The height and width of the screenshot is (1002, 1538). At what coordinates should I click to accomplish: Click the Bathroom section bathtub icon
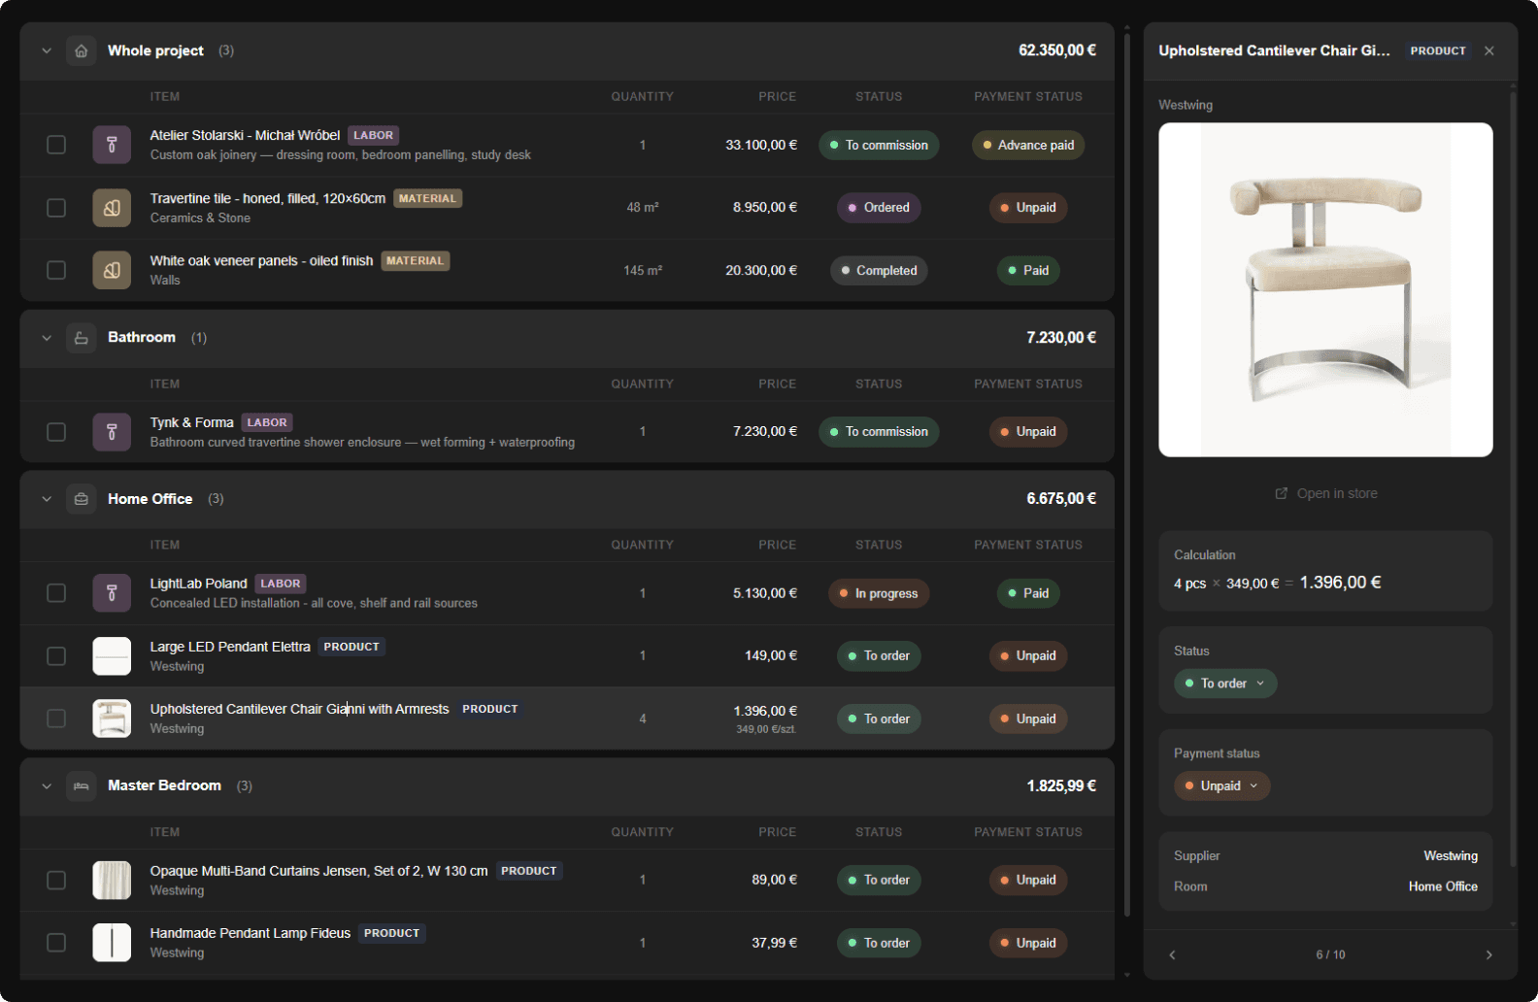[82, 338]
